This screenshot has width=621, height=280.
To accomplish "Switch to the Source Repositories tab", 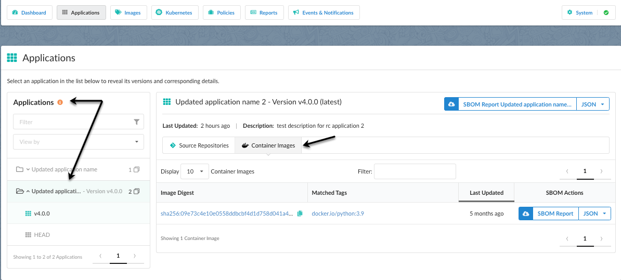I will pos(199,145).
